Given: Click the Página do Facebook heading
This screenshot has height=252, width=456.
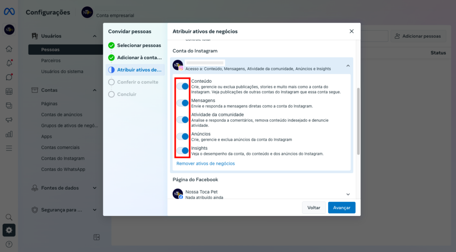Looking at the screenshot, I should pyautogui.click(x=195, y=179).
